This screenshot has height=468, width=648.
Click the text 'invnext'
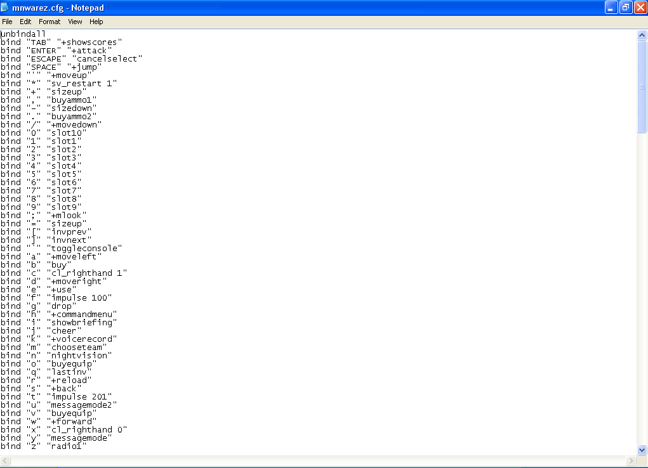pyautogui.click(x=69, y=240)
